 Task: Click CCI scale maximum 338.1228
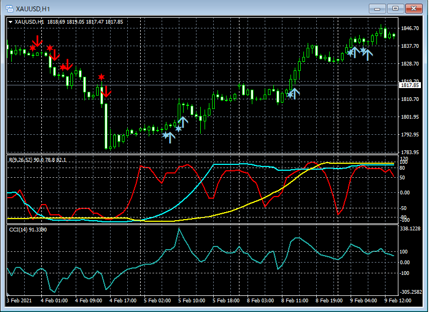(x=410, y=229)
